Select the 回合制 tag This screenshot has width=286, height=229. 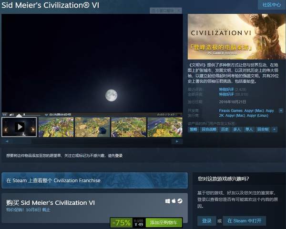tap(263, 129)
